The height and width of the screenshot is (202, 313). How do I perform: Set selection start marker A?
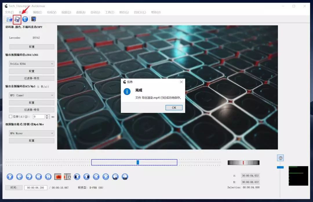point(58,177)
